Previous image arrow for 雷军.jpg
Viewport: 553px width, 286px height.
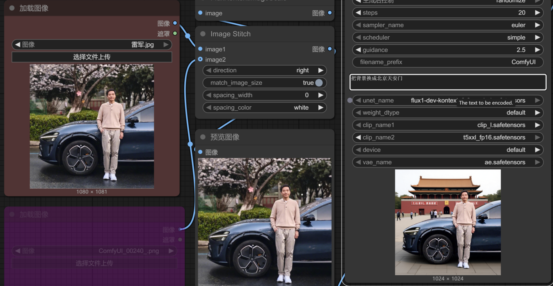pyautogui.click(x=18, y=45)
